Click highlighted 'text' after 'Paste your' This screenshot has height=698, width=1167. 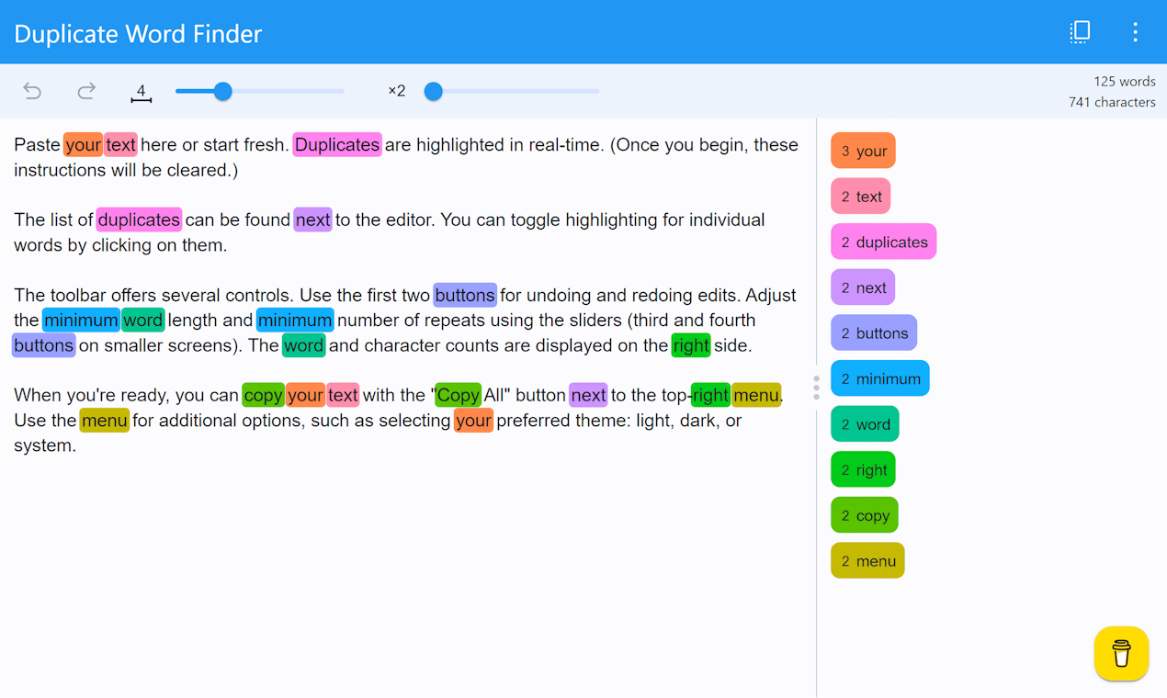click(120, 145)
